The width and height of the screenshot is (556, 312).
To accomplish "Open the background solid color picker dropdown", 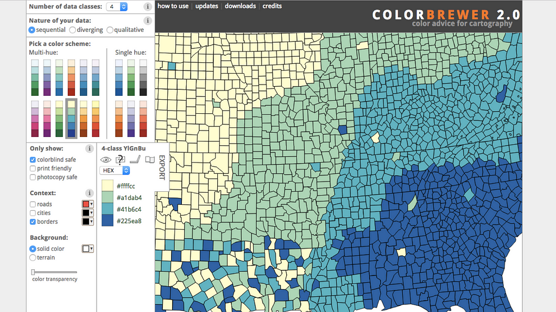I will 87,249.
